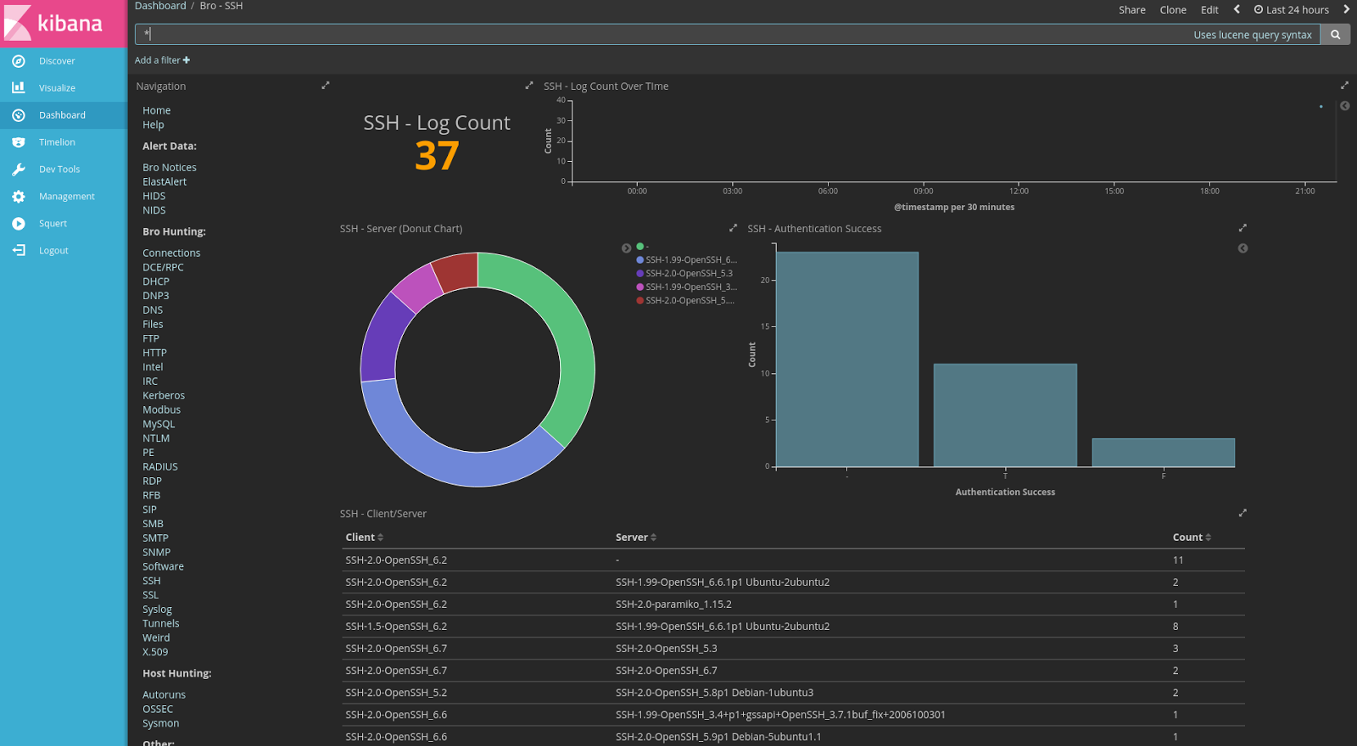Open HIDS alert data link
1357x746 pixels.
click(154, 197)
